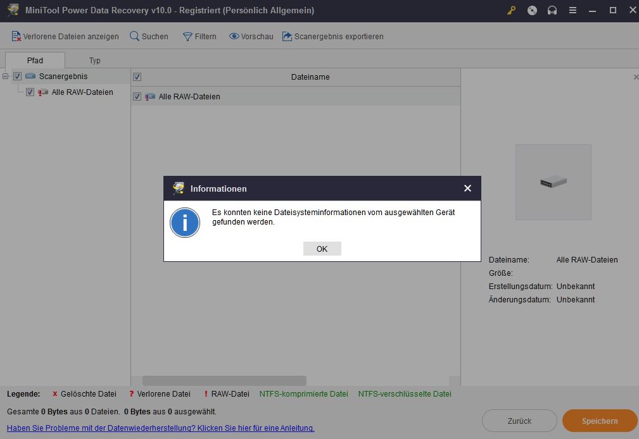
Task: Select Alle RAW-Dateien in the left tree
Action: (x=82, y=92)
